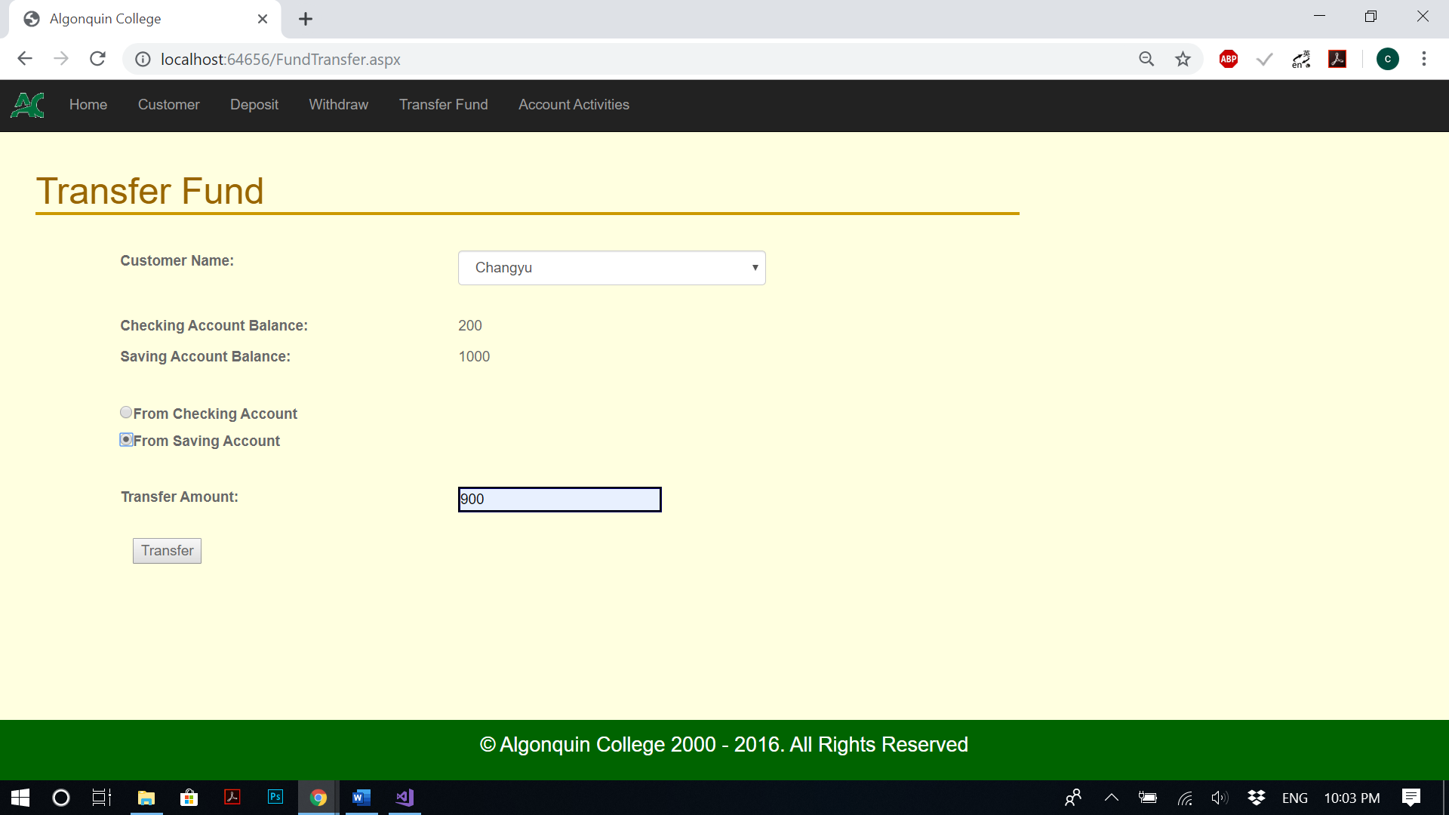Click the Transfer Amount input field
1449x815 pixels.
point(559,500)
